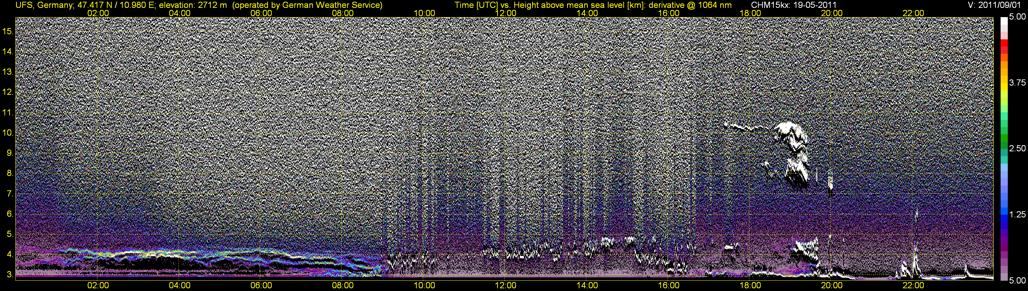Click the 22:00 label on top axis
1028x291 pixels.
pyautogui.click(x=914, y=13)
